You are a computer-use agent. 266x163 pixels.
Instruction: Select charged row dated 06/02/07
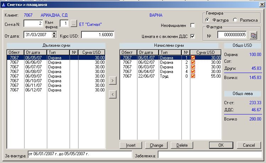coord(170,62)
